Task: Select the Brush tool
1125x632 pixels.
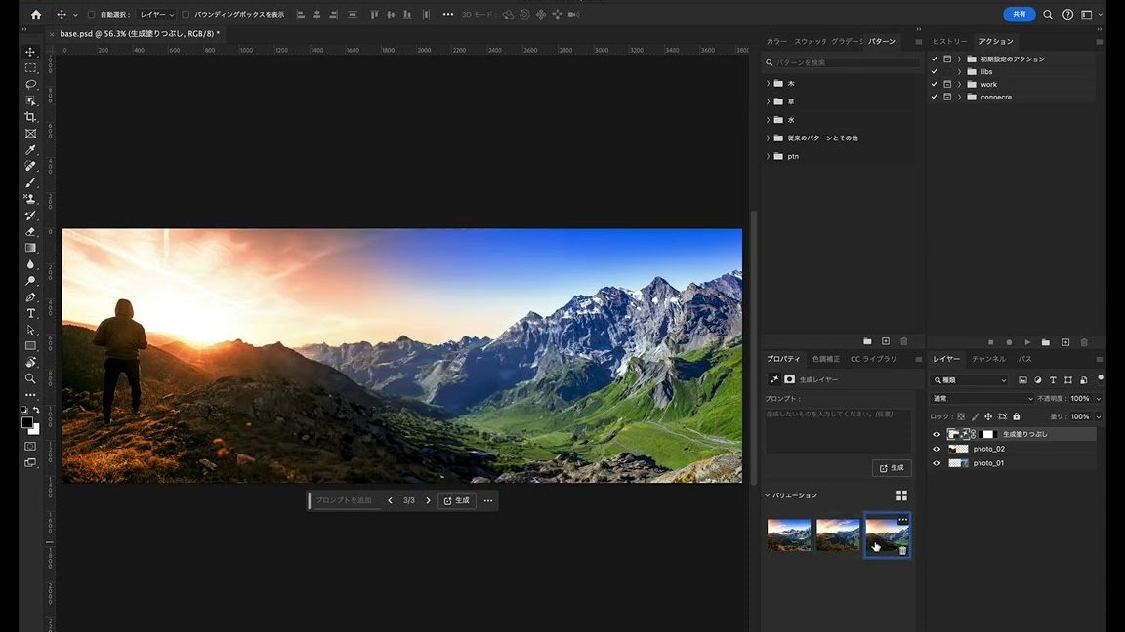Action: tap(30, 182)
